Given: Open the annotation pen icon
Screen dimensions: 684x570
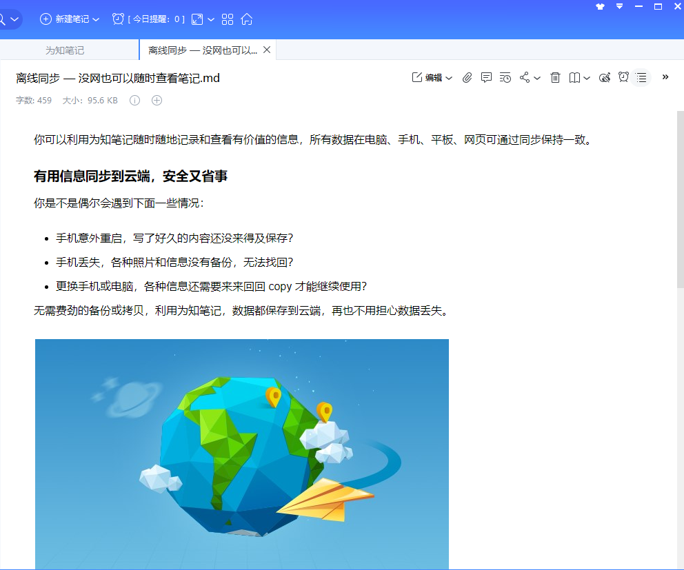Looking at the screenshot, I should pyautogui.click(x=605, y=78).
